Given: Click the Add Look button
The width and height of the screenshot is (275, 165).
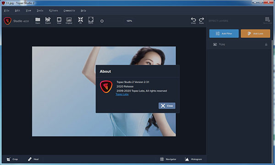Looking at the screenshot, I should pos(256,33).
